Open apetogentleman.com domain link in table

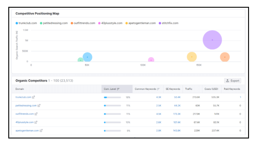(x=27, y=130)
